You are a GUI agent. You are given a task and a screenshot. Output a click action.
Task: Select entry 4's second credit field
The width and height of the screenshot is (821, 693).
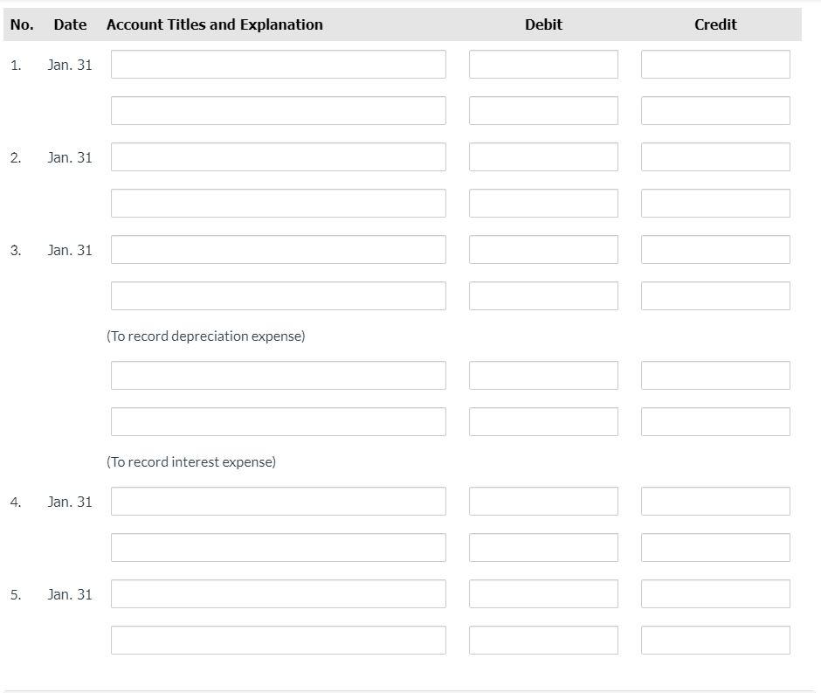click(x=715, y=547)
